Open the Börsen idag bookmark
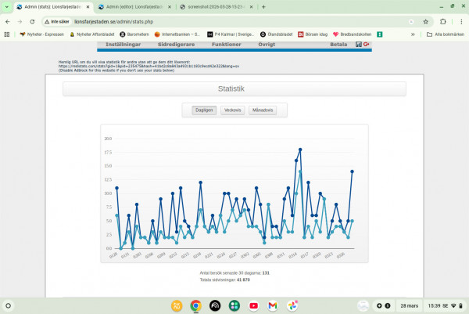 (311, 34)
